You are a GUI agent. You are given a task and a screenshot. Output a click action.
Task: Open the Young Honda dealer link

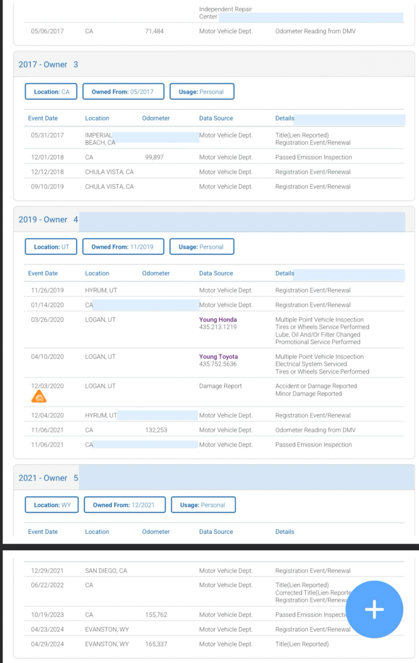218,320
